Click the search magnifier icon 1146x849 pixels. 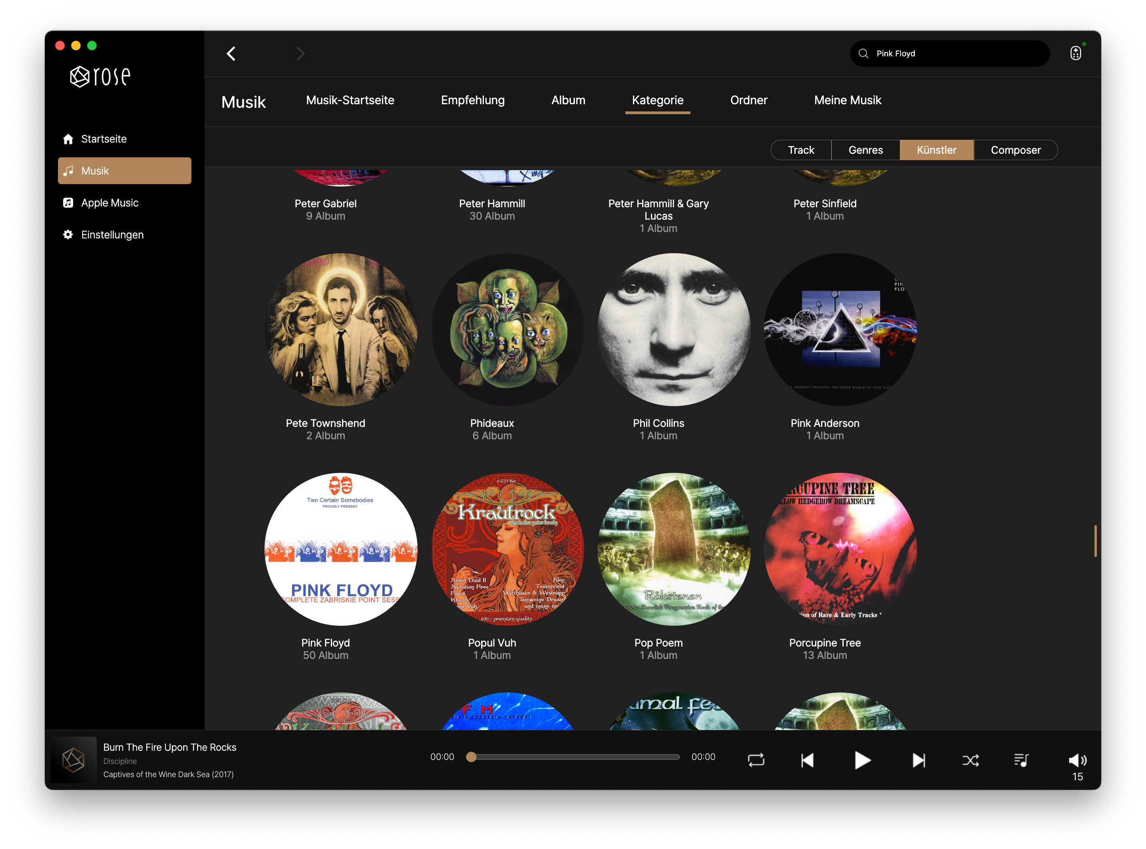[x=863, y=54]
